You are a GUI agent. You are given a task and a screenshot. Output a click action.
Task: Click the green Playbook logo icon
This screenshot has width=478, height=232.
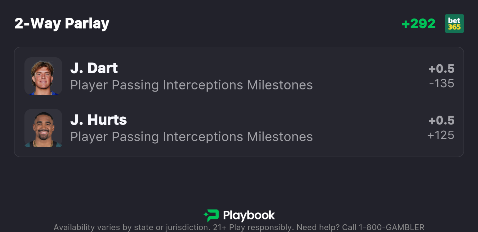point(211,215)
